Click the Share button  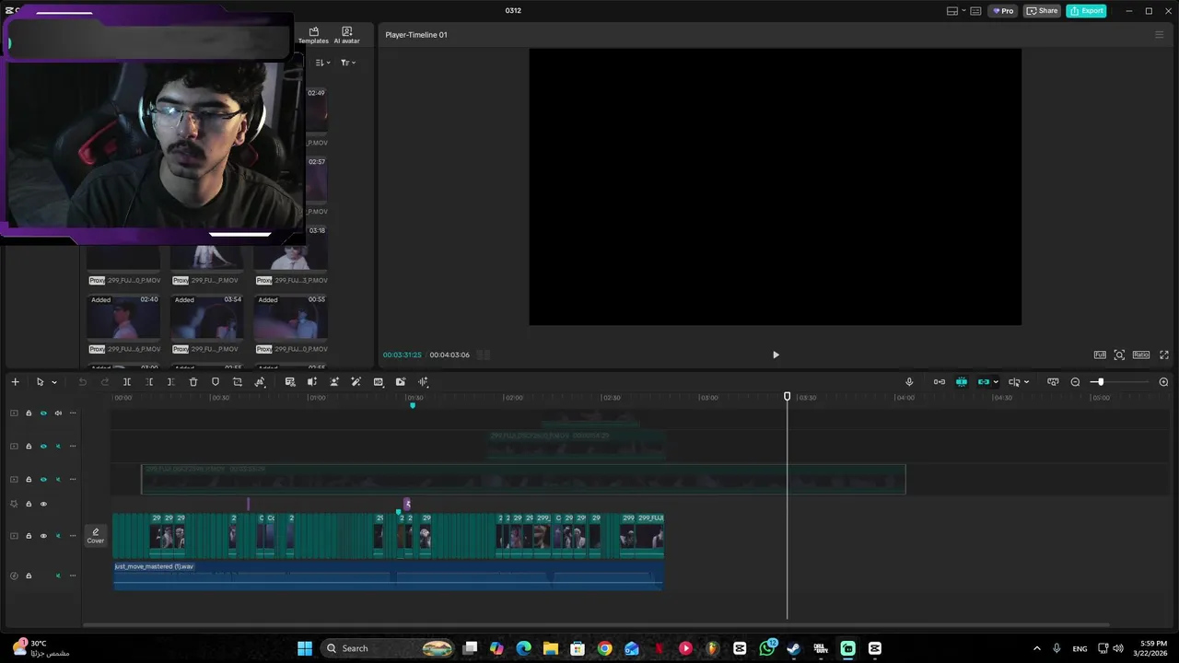(x=1043, y=11)
